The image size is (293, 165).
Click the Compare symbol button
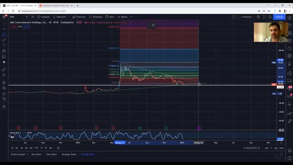43,17
